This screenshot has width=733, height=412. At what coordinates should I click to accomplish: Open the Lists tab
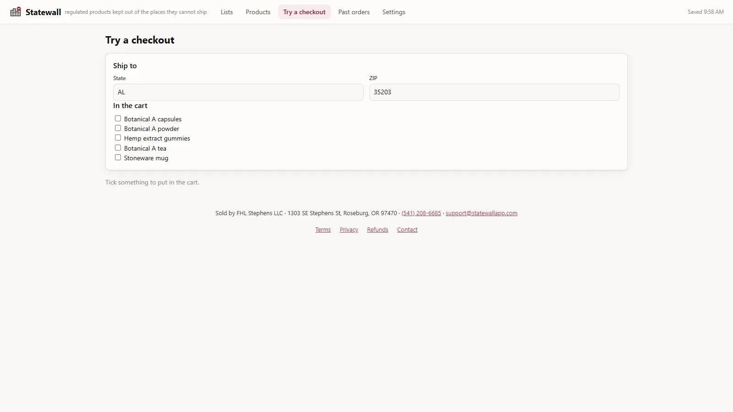(227, 12)
